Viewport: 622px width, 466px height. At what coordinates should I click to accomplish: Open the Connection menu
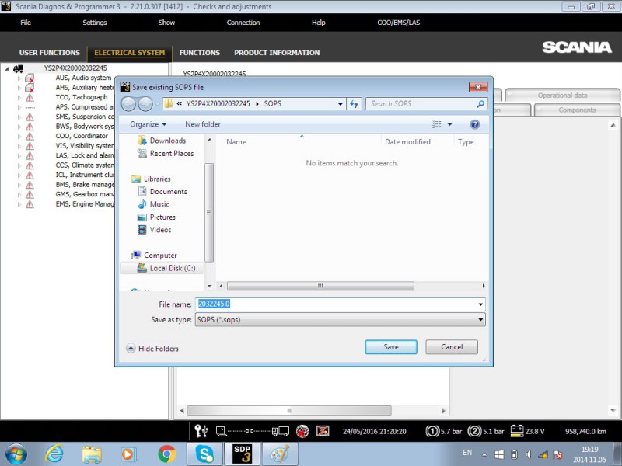coord(243,23)
